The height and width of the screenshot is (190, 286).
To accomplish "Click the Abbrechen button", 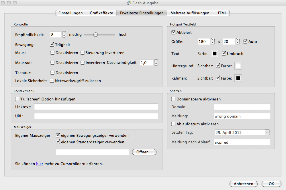I will [243, 184].
